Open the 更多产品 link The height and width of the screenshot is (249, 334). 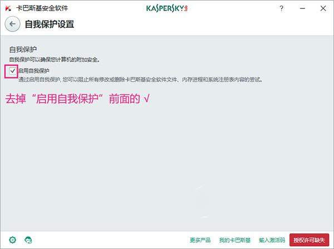[x=200, y=240]
